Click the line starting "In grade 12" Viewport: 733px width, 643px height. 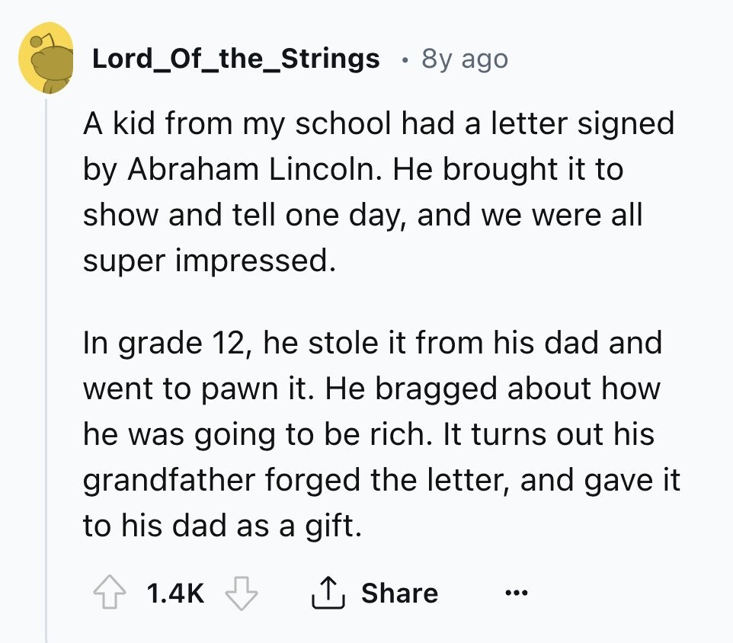pyautogui.click(x=373, y=342)
